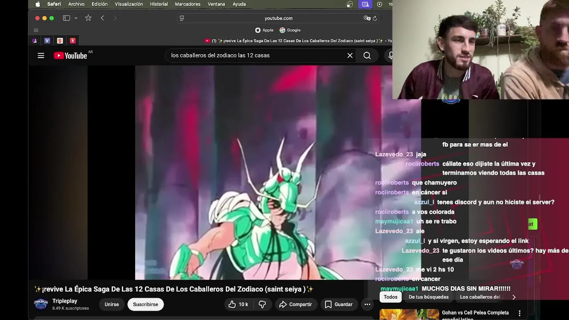Select the pinned red download tab

click(72, 40)
